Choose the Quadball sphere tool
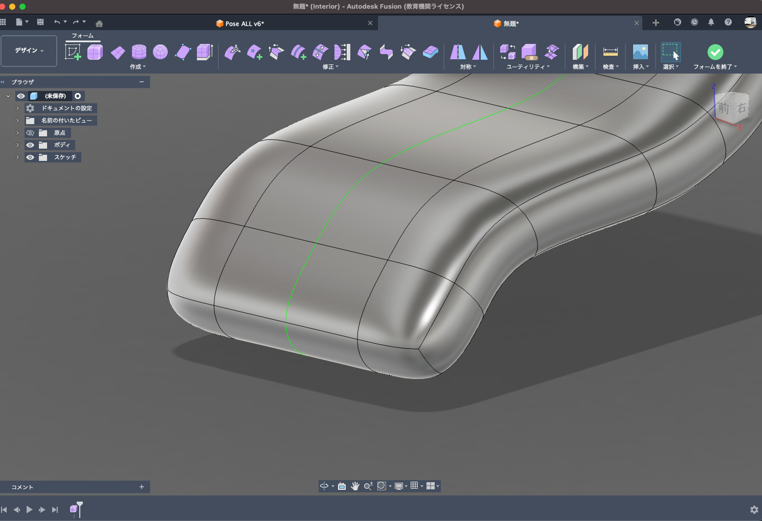 pos(160,52)
